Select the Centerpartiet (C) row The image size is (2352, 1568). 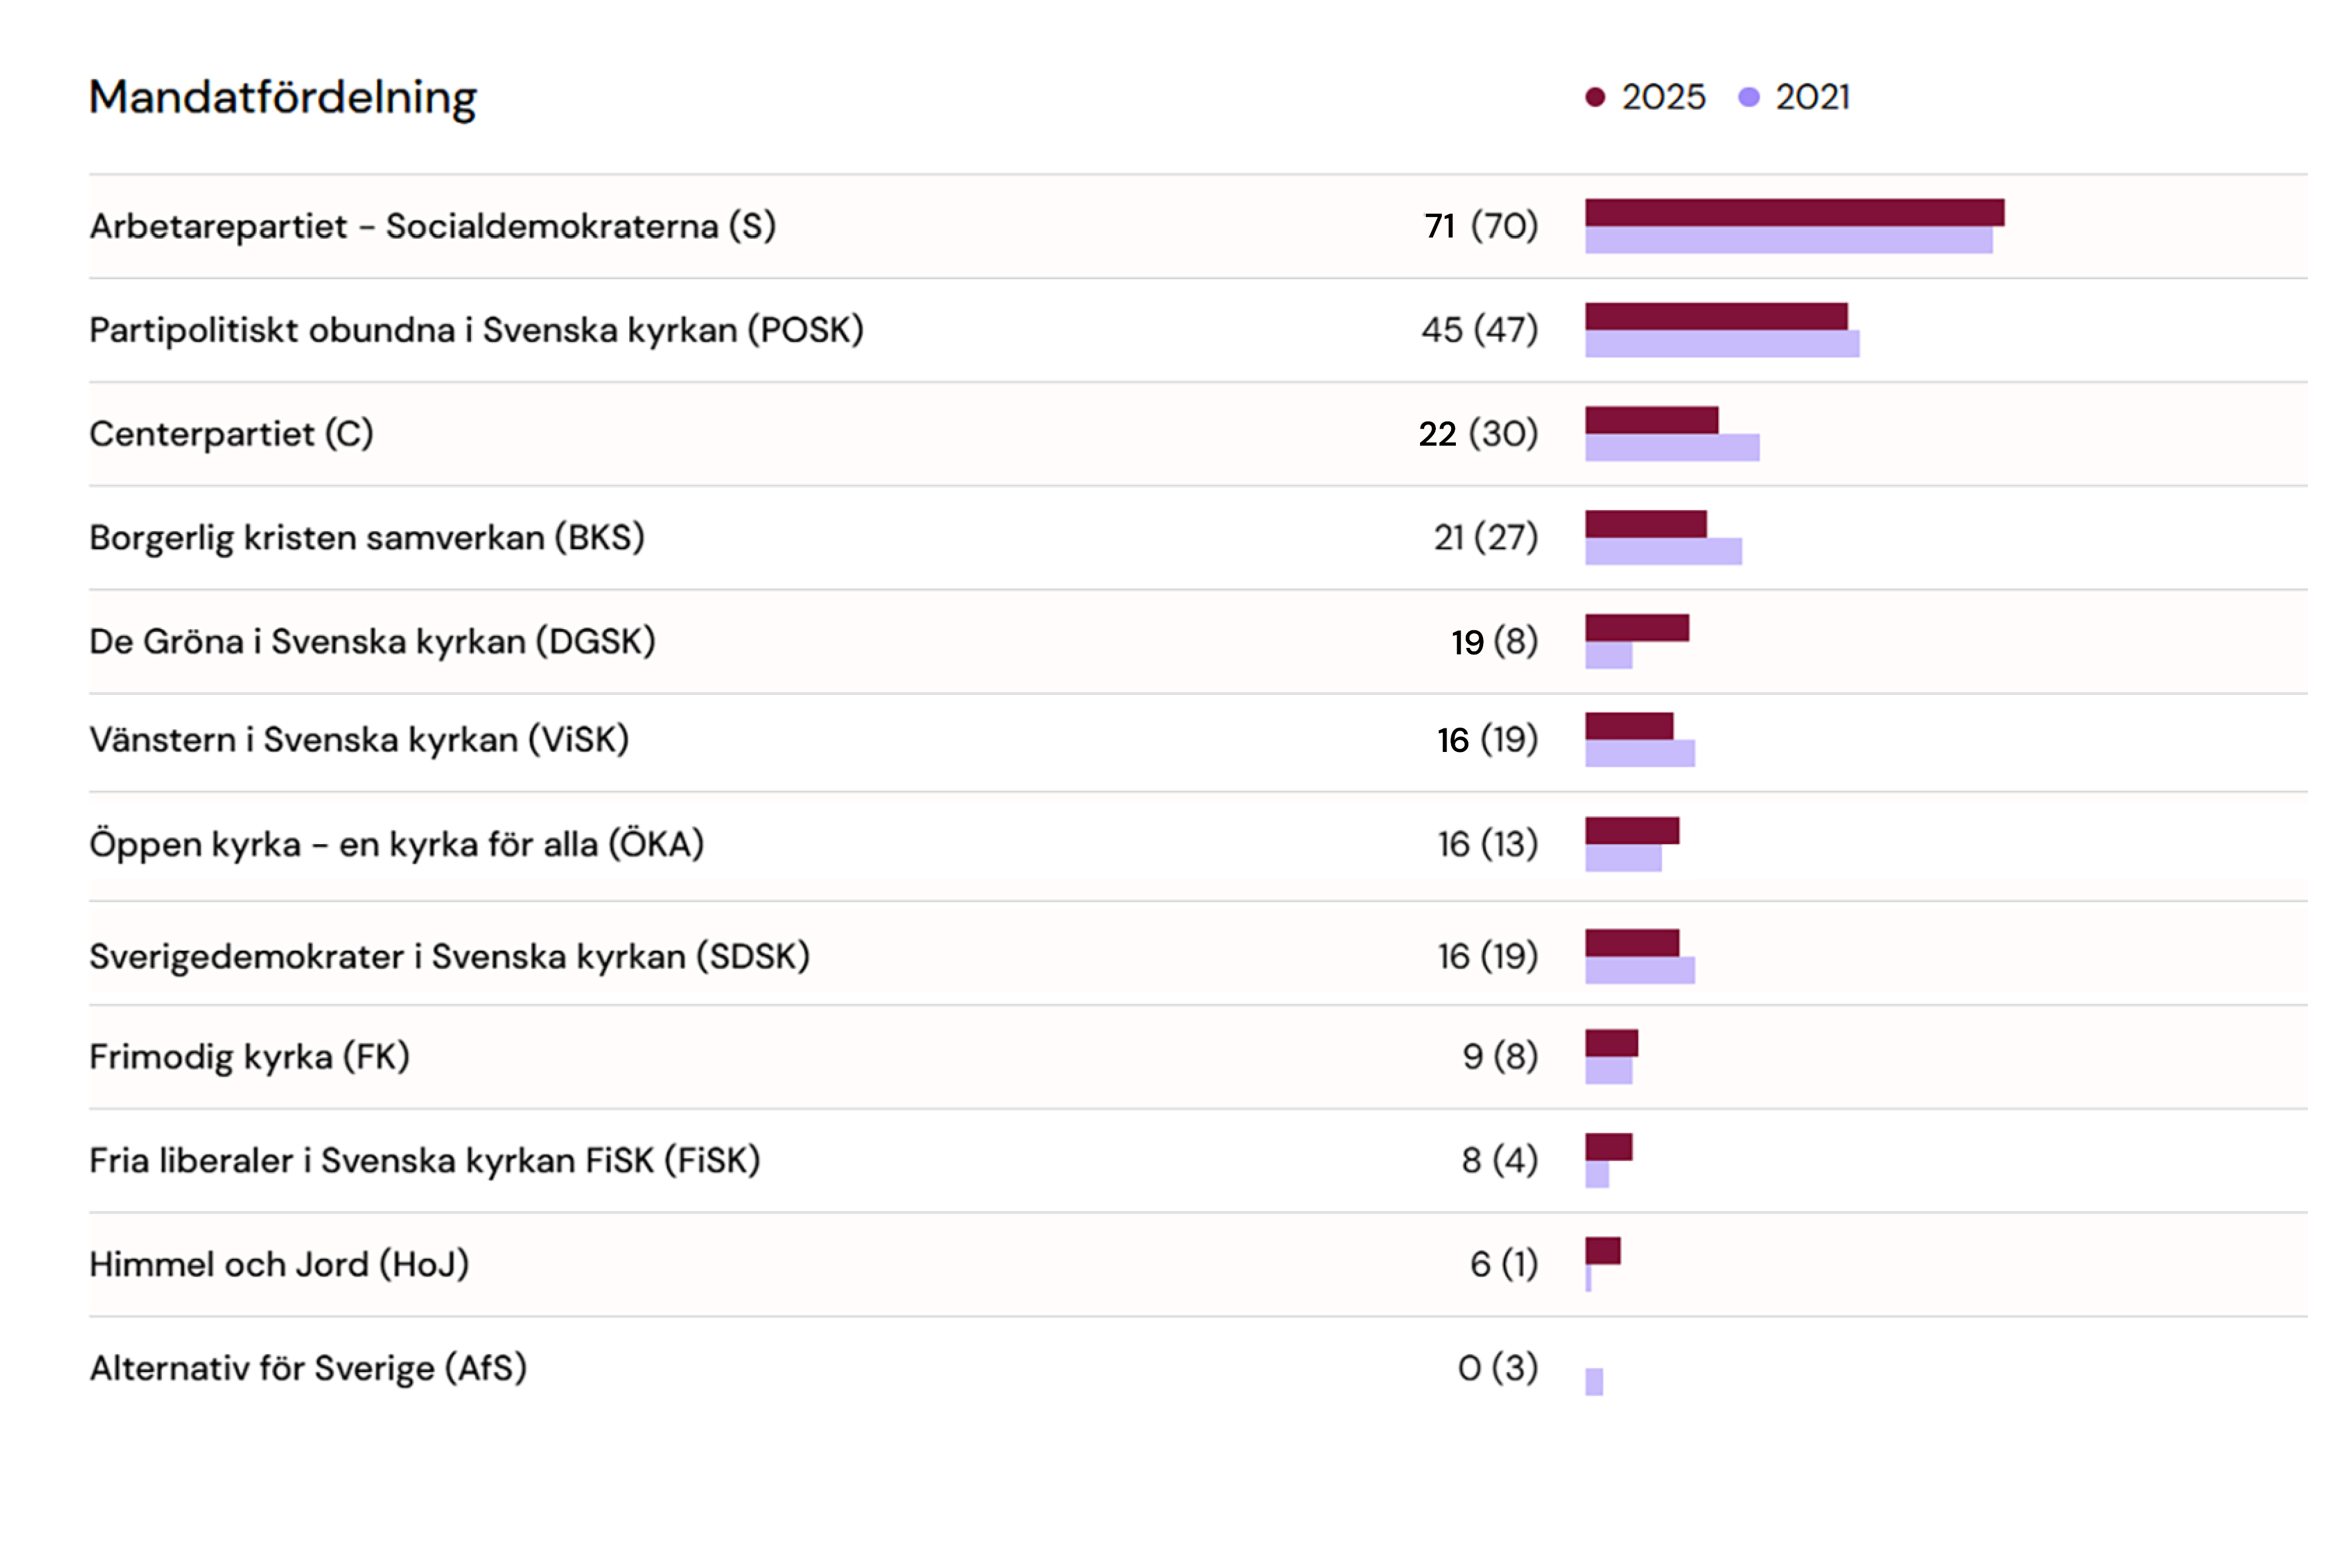click(x=231, y=434)
